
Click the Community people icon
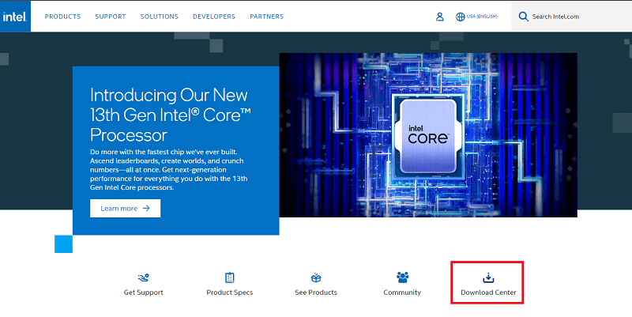(402, 277)
